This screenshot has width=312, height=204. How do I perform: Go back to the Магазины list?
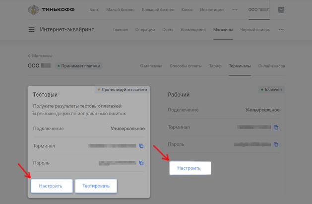pos(40,56)
